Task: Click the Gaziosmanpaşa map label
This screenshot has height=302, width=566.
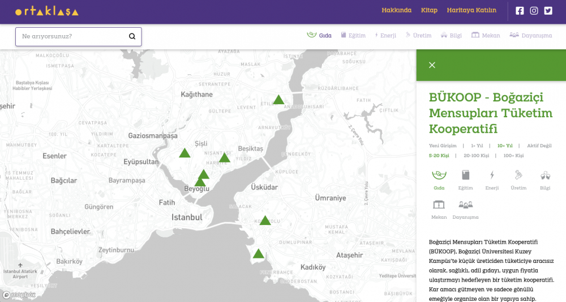Action: point(153,136)
